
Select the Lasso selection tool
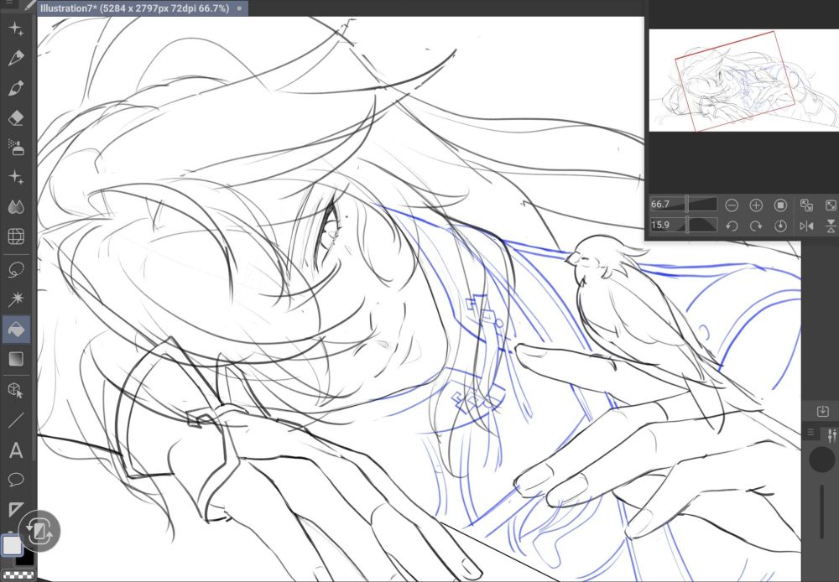click(x=16, y=269)
